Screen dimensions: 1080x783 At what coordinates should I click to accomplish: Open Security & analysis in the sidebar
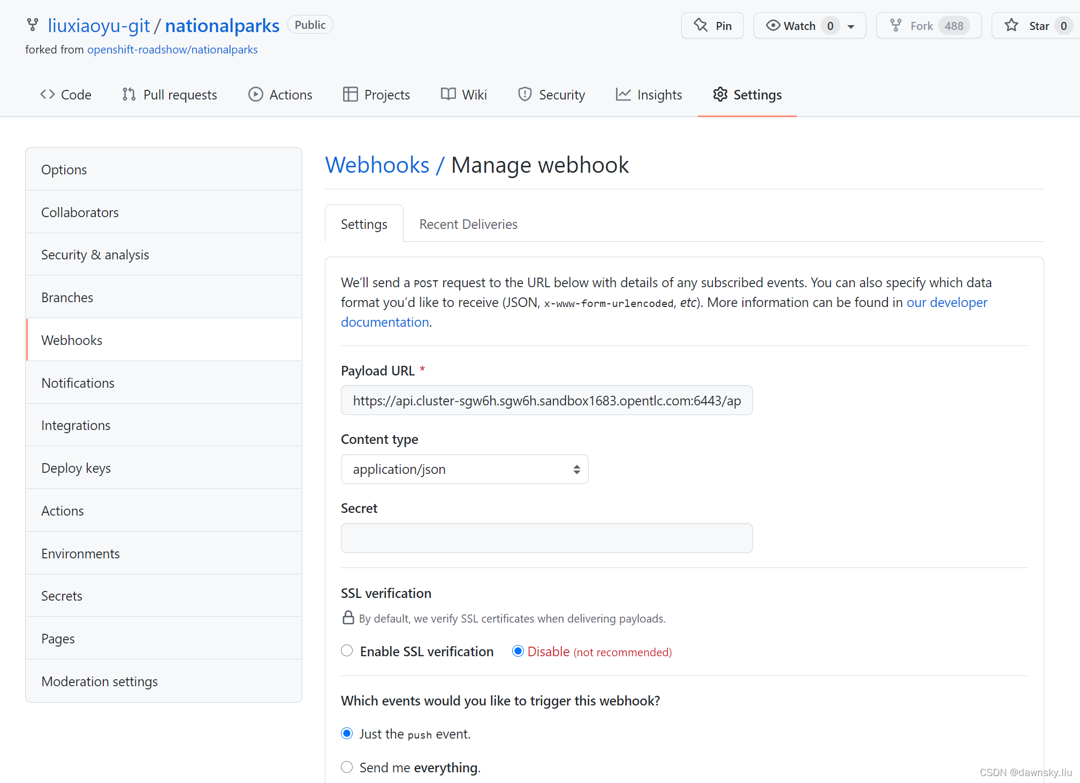[164, 254]
